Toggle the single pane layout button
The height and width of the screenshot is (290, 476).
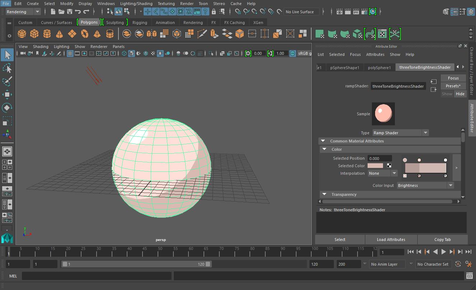[x=7, y=151]
